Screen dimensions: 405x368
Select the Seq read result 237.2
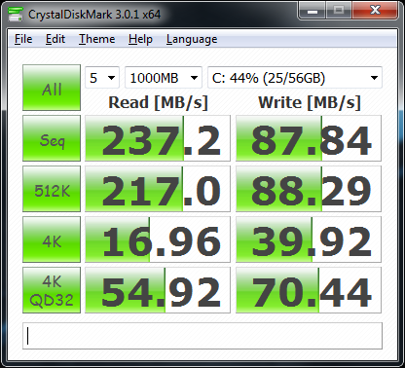[158, 138]
